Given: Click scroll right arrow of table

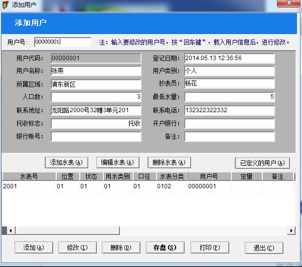Looking at the screenshot, I should [x=291, y=230].
